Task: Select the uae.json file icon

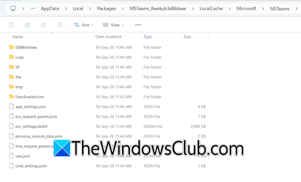Action: (12, 156)
